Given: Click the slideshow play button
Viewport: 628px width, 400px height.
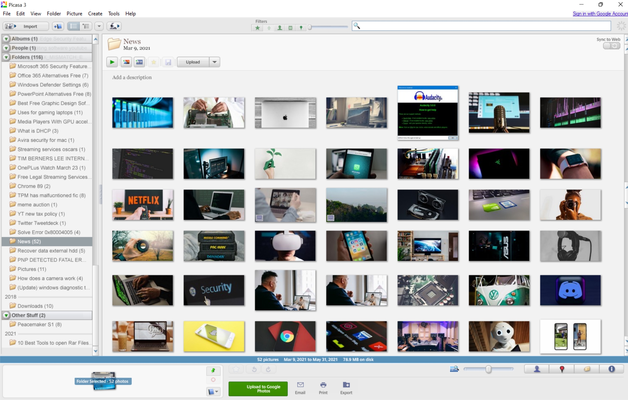Looking at the screenshot, I should point(112,62).
